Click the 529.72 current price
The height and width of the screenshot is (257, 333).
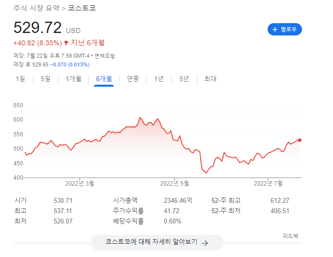(37, 28)
